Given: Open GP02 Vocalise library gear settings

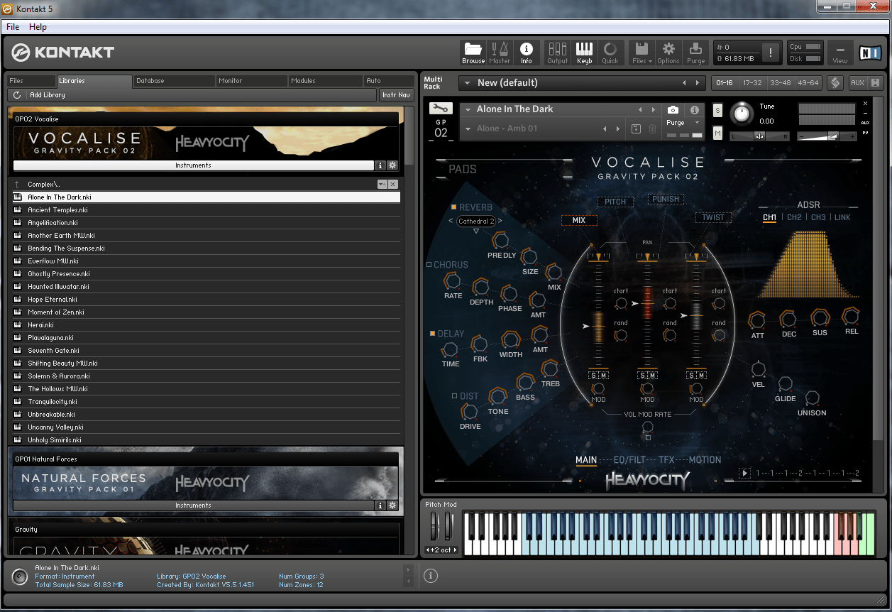Looking at the screenshot, I should [x=392, y=165].
